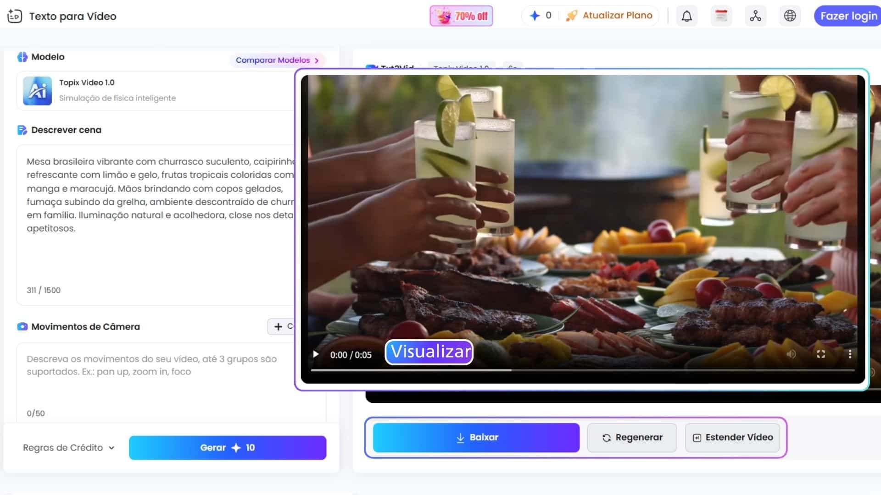881x495 pixels.
Task: Mute the video player audio
Action: [792, 353]
